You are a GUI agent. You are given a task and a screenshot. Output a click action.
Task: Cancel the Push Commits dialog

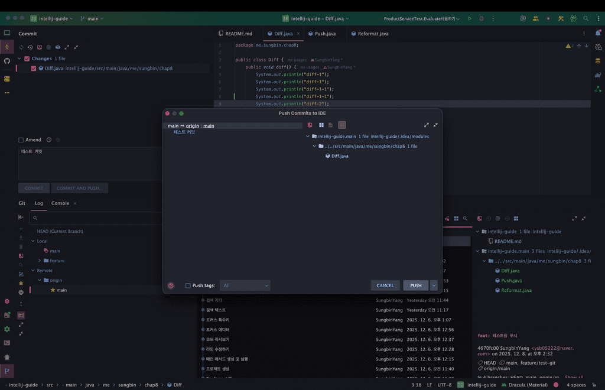pyautogui.click(x=385, y=285)
